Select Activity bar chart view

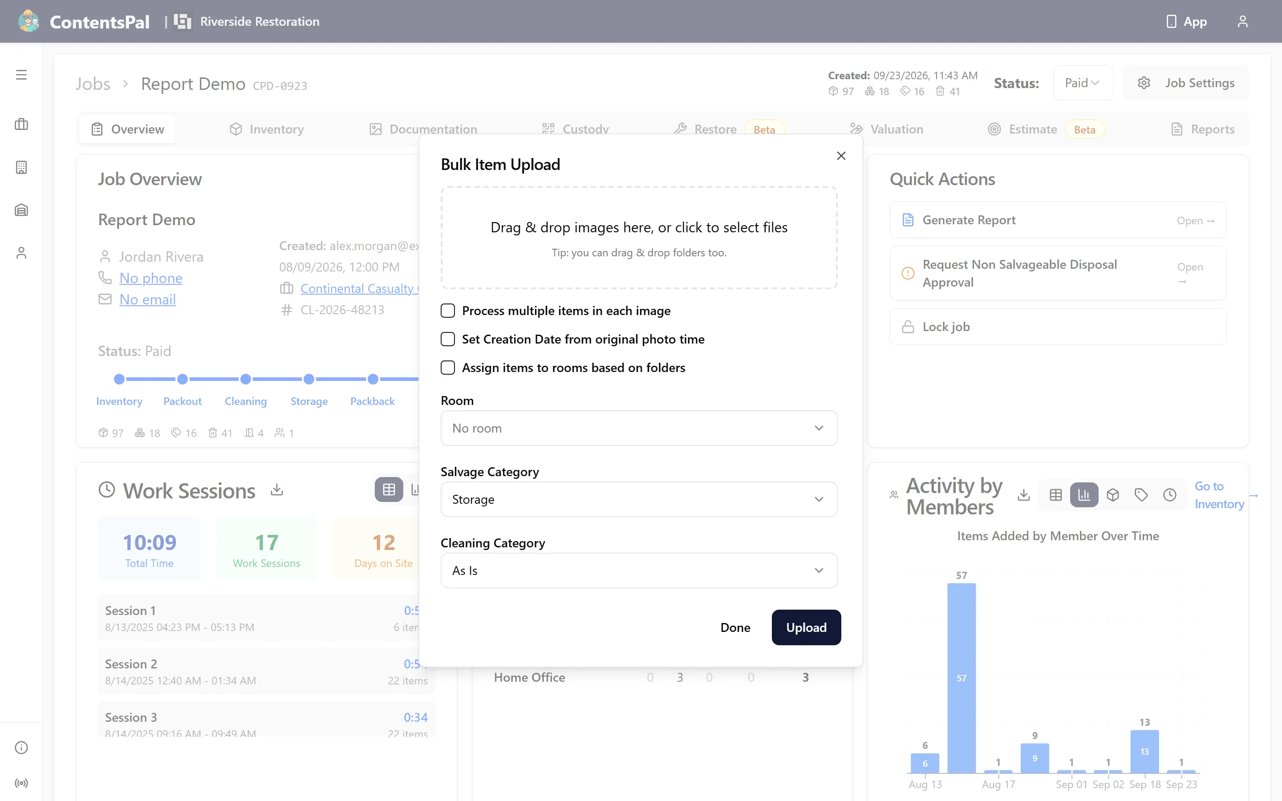pos(1084,495)
